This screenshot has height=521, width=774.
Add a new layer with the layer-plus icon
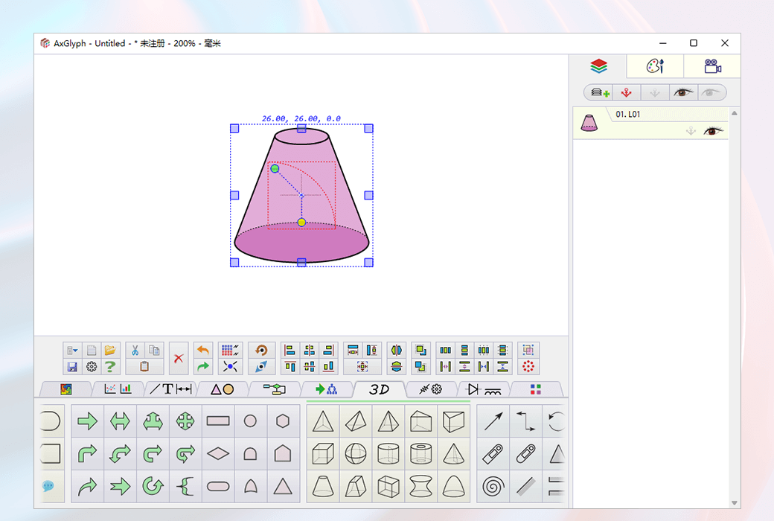point(599,92)
